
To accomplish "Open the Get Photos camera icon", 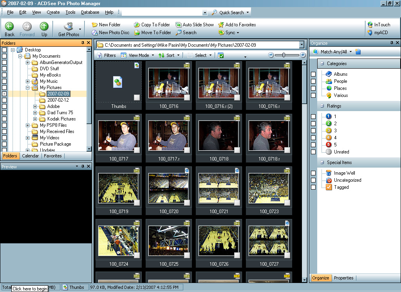I will coord(68,26).
